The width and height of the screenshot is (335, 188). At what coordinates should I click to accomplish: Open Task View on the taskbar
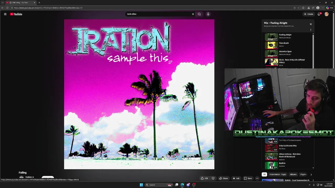coord(177,185)
